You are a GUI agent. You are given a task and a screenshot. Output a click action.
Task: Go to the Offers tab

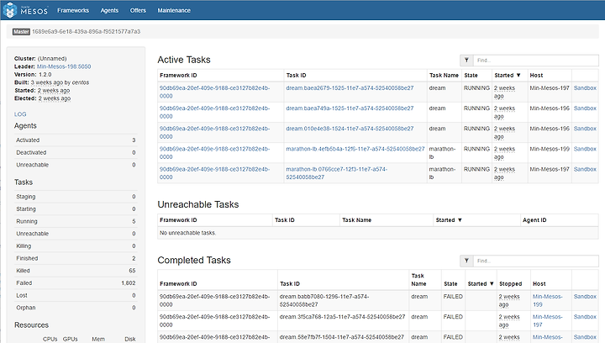click(138, 10)
